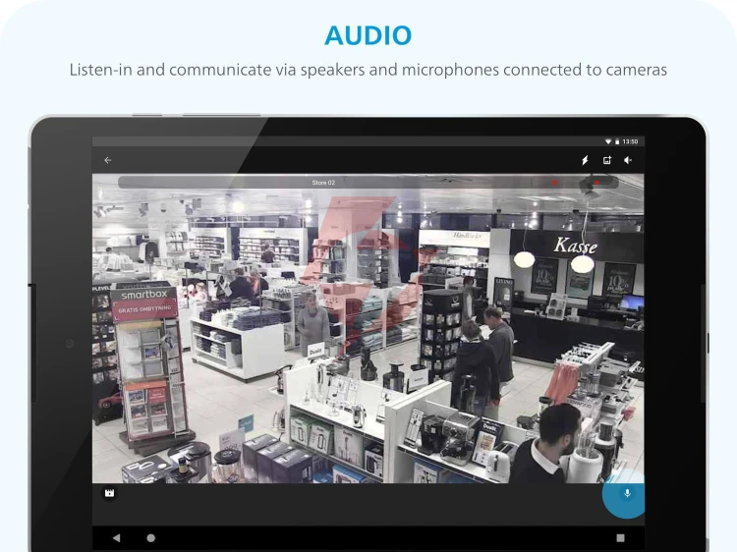Screen dimensions: 737x552
Task: Tap the smartbox display in the video
Action: [x=144, y=295]
